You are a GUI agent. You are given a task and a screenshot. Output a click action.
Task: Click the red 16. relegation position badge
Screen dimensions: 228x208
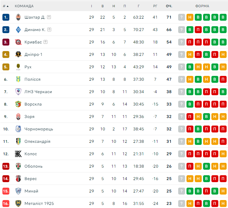coord(6,204)
